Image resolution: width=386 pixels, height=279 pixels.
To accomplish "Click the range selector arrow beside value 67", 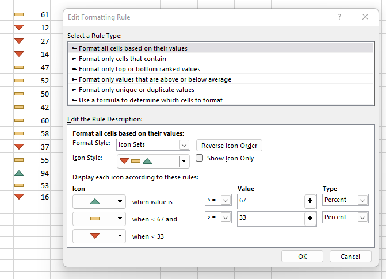I will 310,201.
